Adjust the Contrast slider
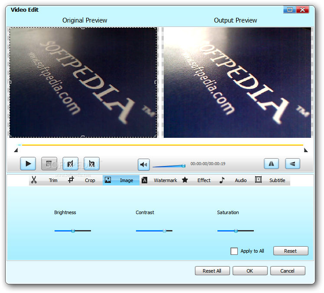 tap(154, 231)
